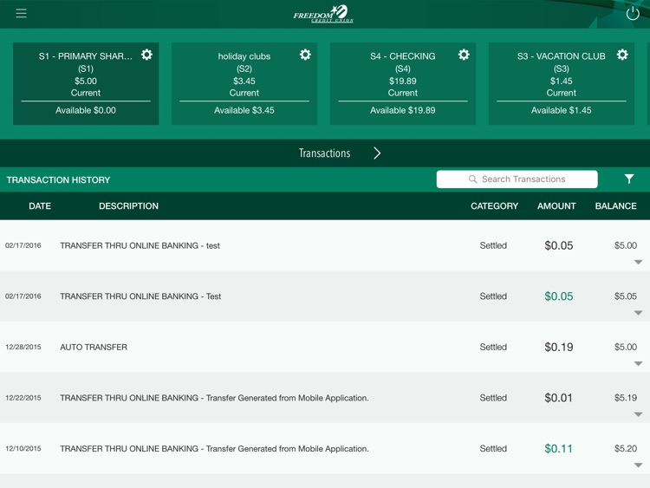
Task: Click the CATEGORY column header
Action: click(x=494, y=206)
